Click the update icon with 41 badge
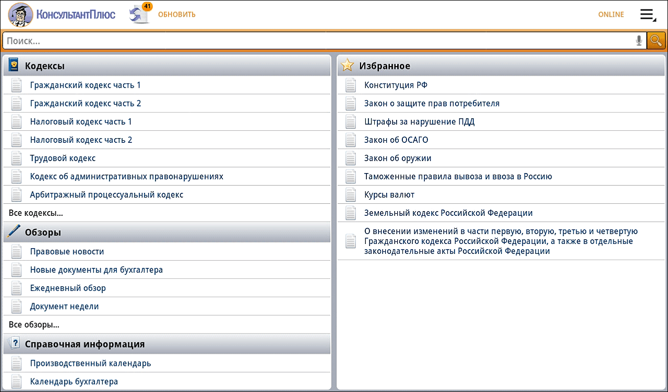668x392 pixels. pos(140,14)
